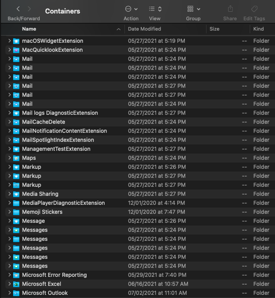Expand the Microsoft Outlook folder chevron
275x298 pixels.
coord(9,293)
